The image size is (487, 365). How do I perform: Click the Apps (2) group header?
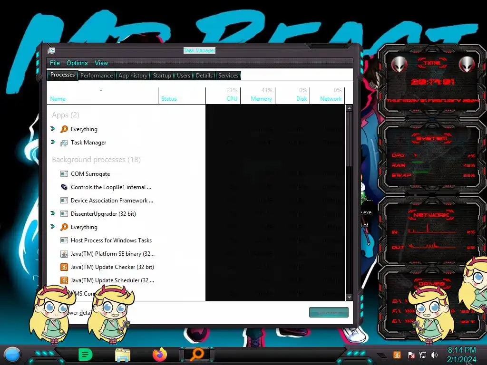tap(66, 115)
